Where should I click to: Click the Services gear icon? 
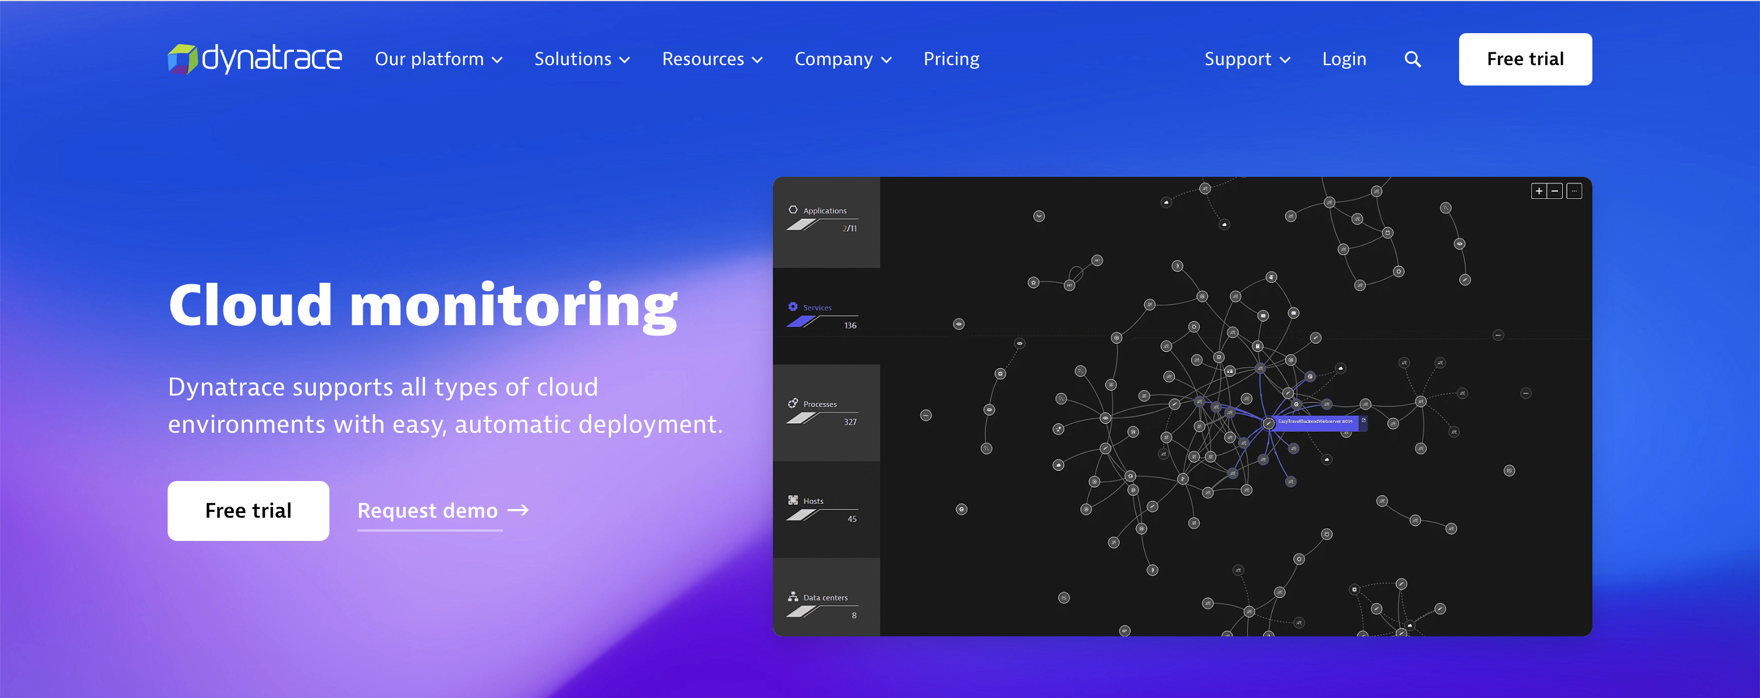793,307
